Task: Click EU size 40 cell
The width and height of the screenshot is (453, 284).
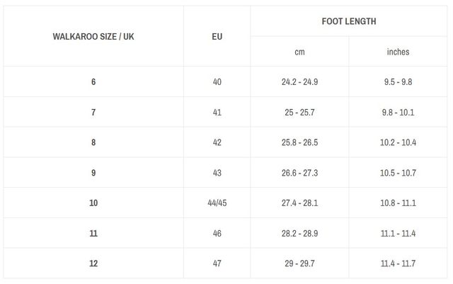Action: [x=217, y=82]
